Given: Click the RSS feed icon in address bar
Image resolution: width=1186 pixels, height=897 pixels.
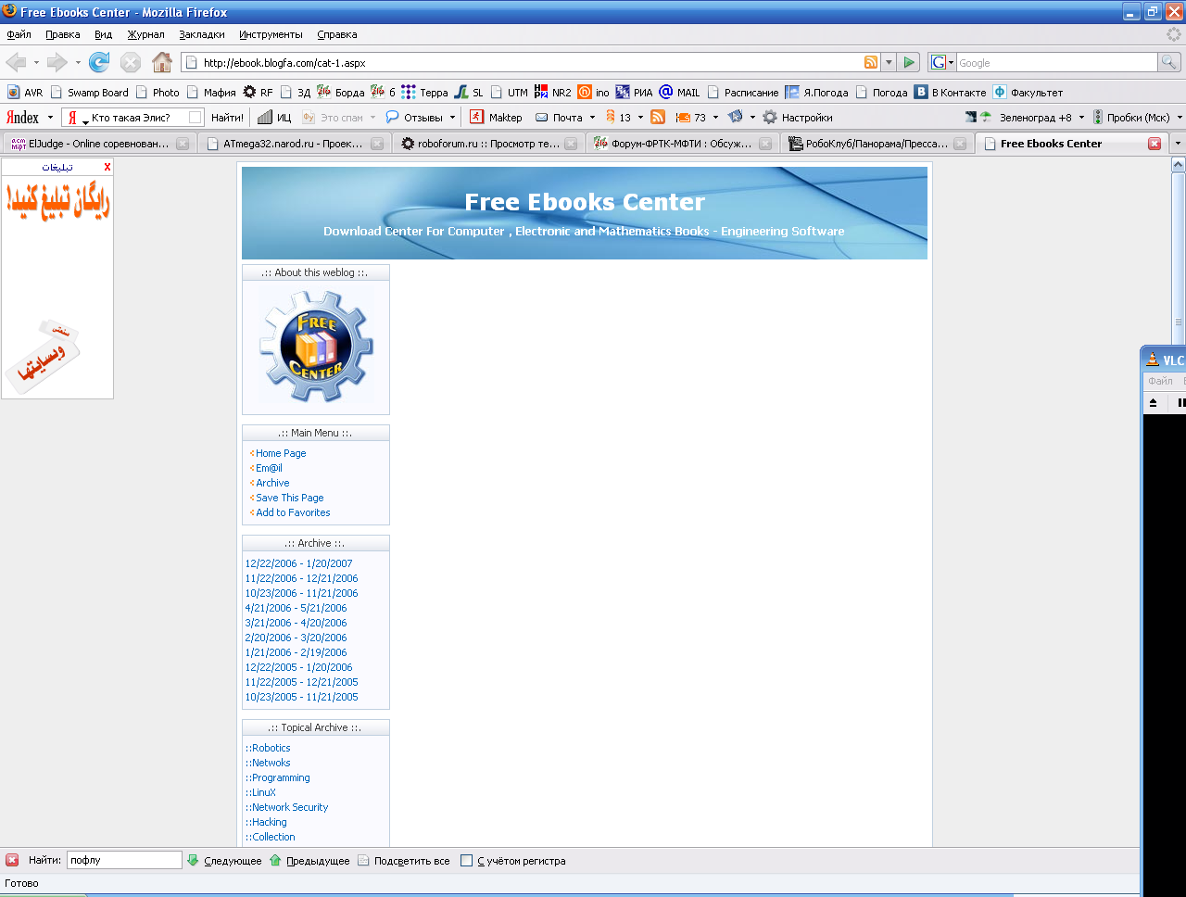Looking at the screenshot, I should click(871, 62).
